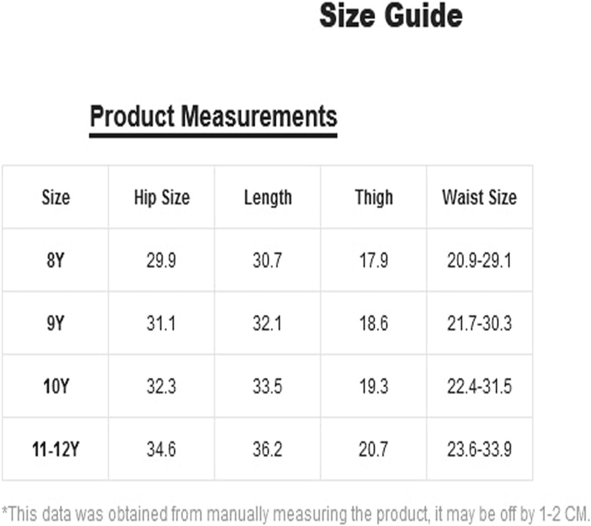Select the 11-12Y size row label

pos(56,449)
